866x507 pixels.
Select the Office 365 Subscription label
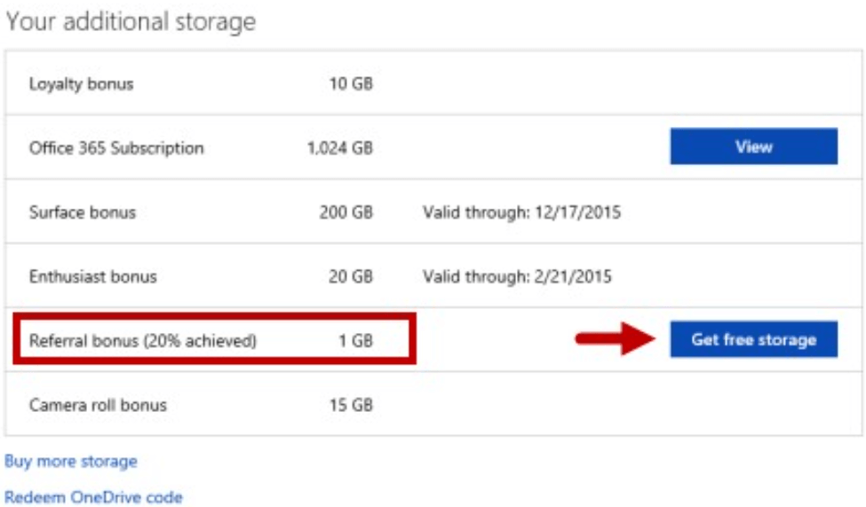pyautogui.click(x=116, y=148)
